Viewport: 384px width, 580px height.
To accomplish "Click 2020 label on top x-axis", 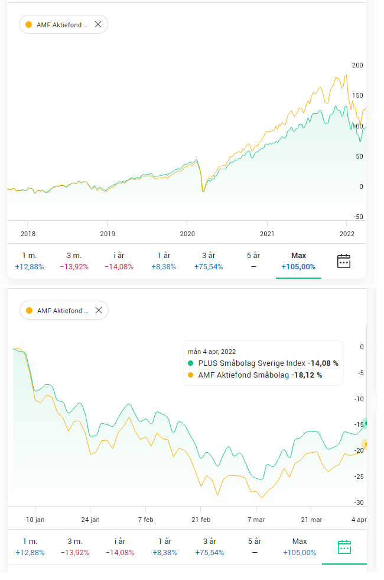I will point(187,234).
